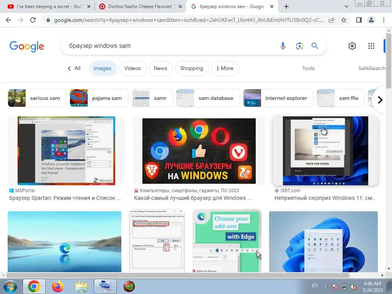
Task: Select the 'internet explorer' suggestion chip
Action: (278, 98)
